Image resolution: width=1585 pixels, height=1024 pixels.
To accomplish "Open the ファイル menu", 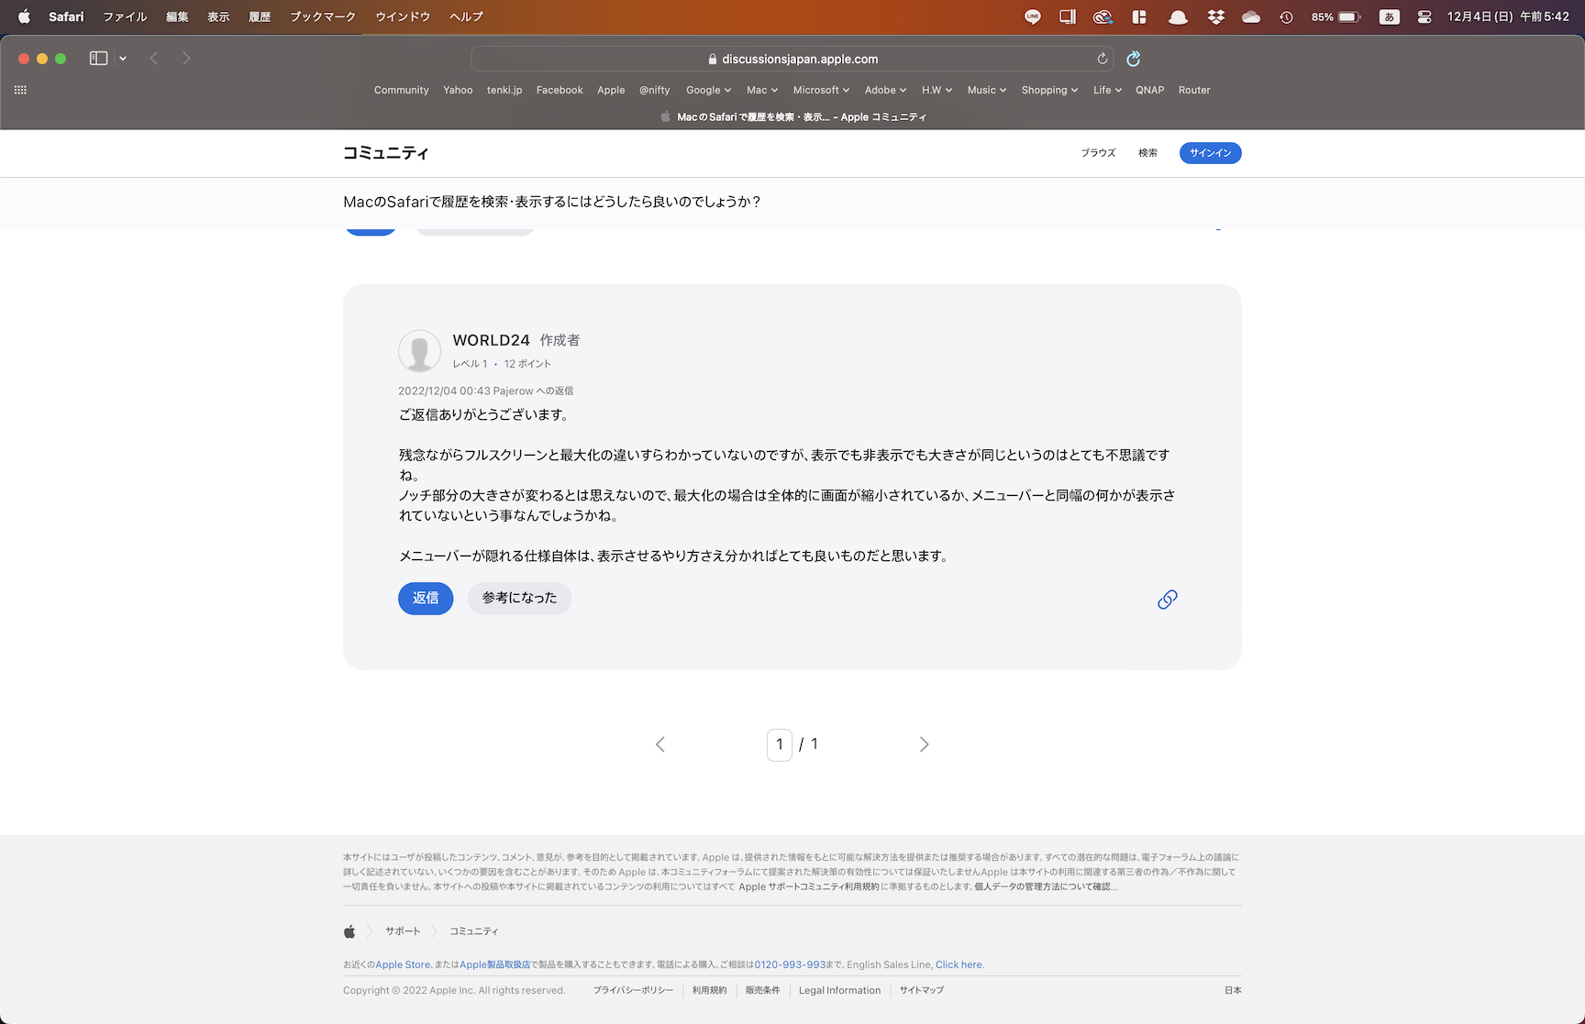I will pyautogui.click(x=125, y=17).
